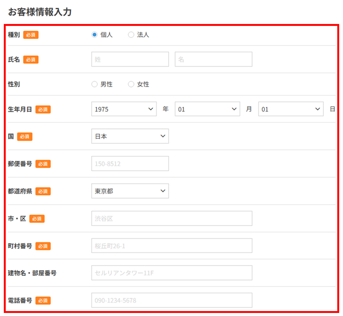Click the 電話番号 field label
343x316 pixels.
pyautogui.click(x=20, y=300)
